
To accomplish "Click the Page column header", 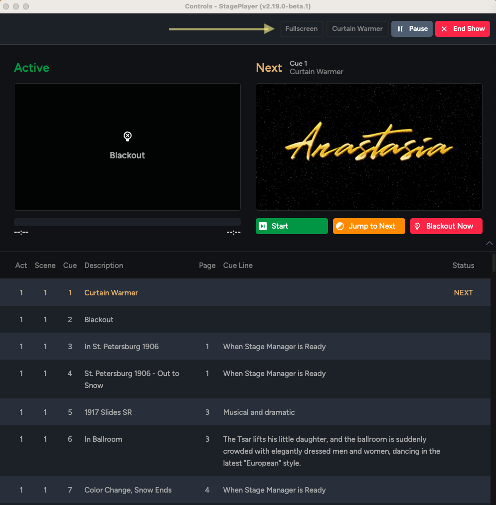I will (x=207, y=265).
